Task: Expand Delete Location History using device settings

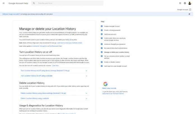Action: click(54, 93)
